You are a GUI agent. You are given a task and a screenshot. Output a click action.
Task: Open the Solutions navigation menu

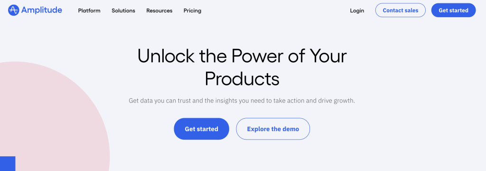[123, 10]
